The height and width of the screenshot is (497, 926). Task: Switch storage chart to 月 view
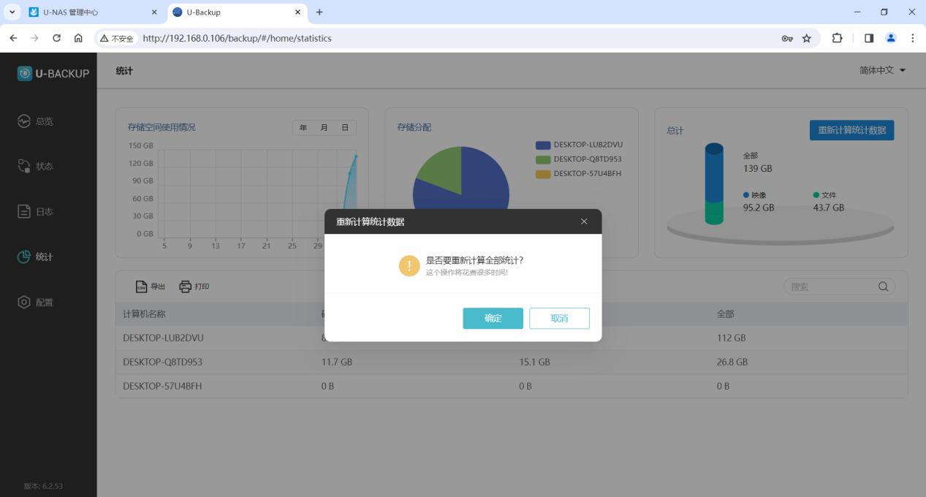pos(324,128)
